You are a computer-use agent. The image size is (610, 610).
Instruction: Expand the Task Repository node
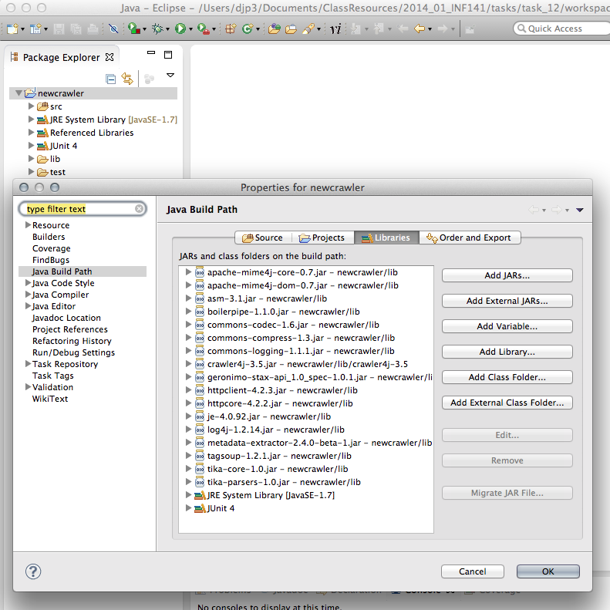click(x=28, y=364)
